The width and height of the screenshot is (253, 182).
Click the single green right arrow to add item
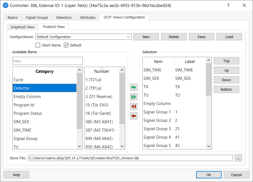click(134, 88)
